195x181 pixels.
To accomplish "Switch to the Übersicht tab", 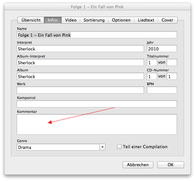I will 31,20.
